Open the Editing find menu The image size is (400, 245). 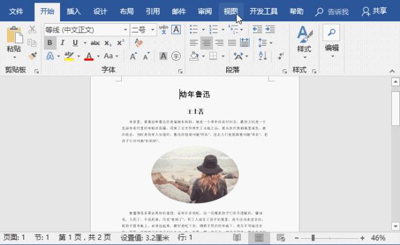(332, 41)
